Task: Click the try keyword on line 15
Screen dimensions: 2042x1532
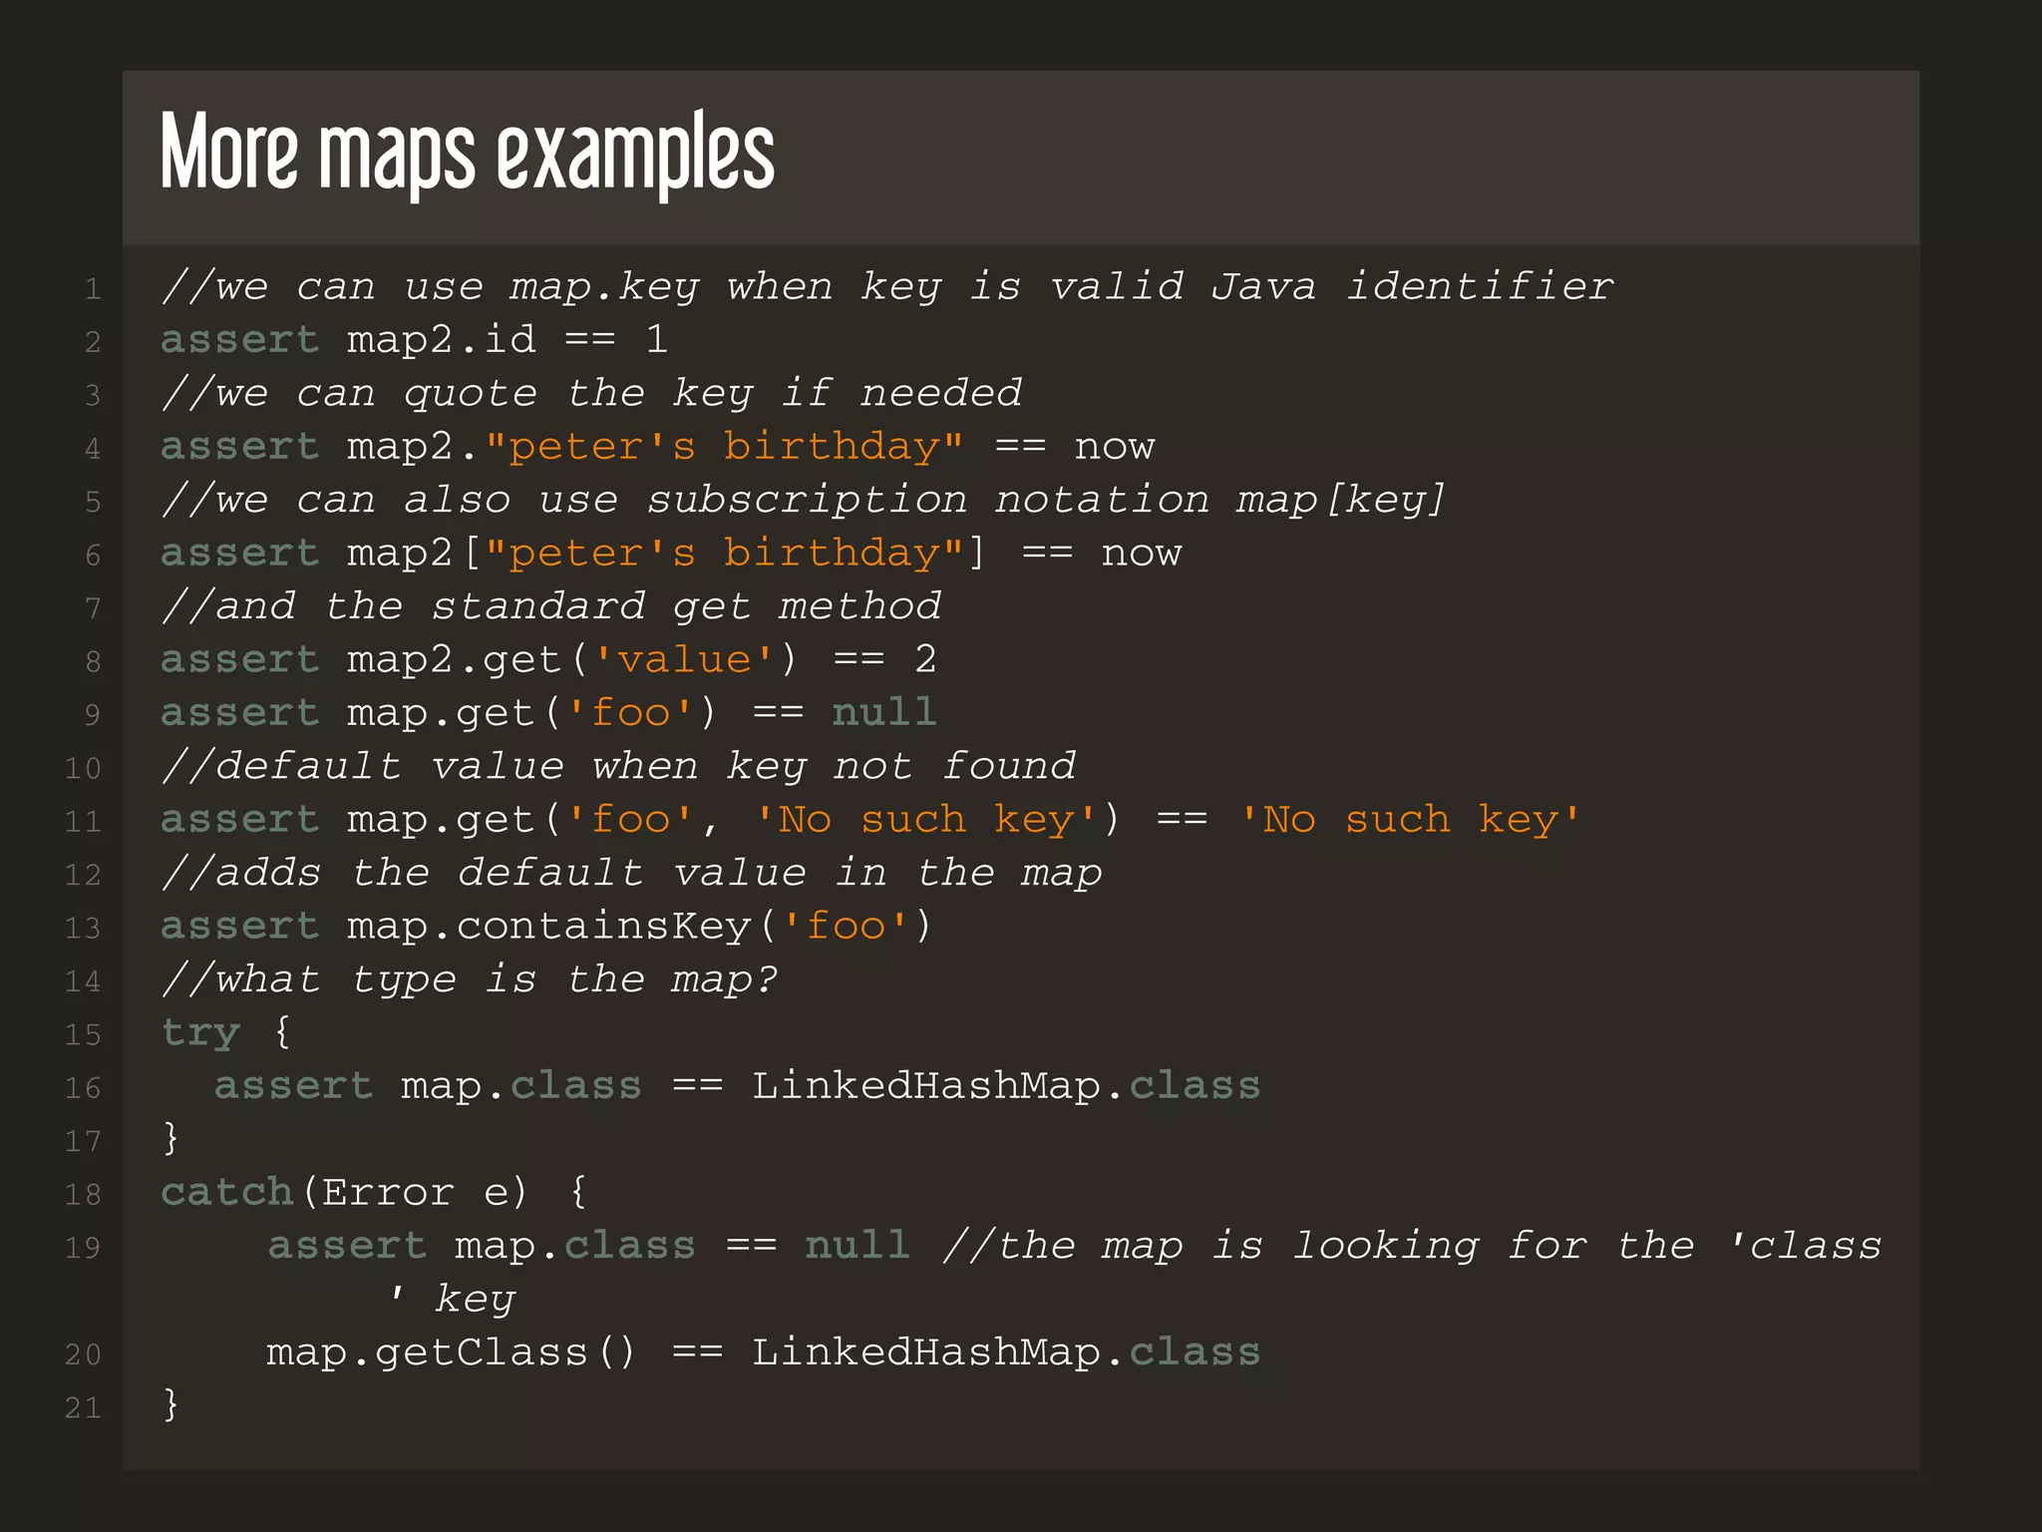Action: click(x=200, y=1032)
